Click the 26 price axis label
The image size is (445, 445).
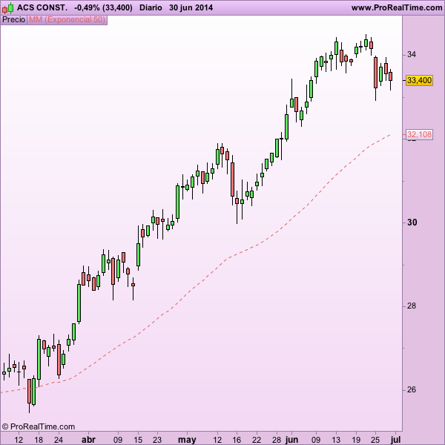(x=412, y=389)
